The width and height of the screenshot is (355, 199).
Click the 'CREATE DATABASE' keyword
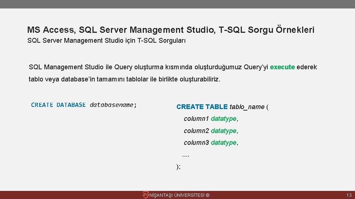coord(58,105)
